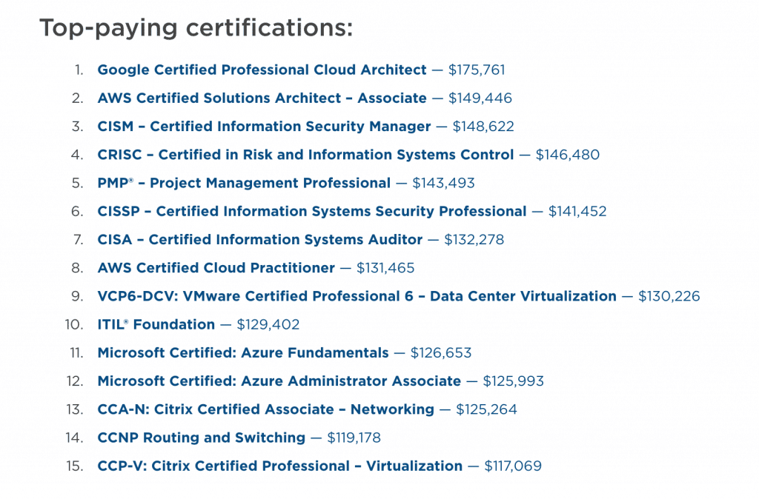Open Google Certified Professional Cloud Architect link
759x499 pixels.
tap(262, 70)
